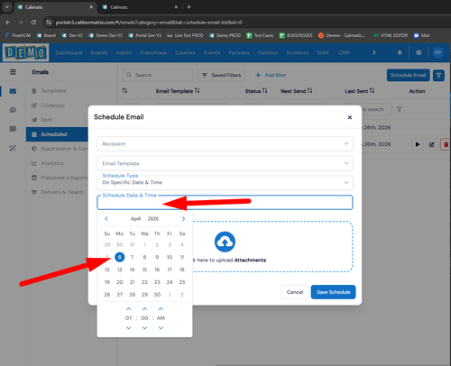451x366 pixels.
Task: Click the Schedule Email button at top right
Action: pos(408,75)
